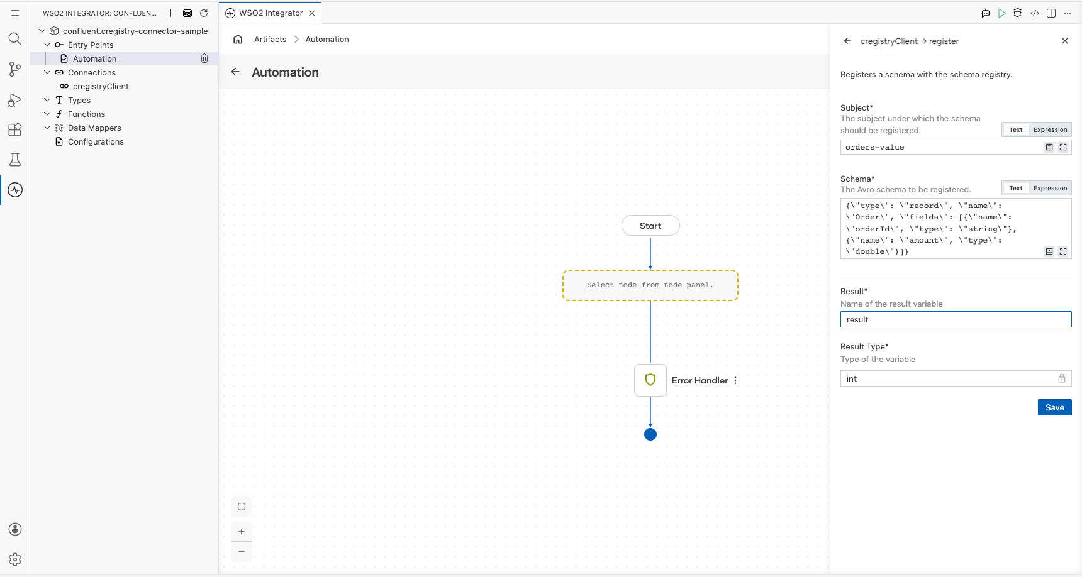Switch Schema field to Text mode
This screenshot has height=577, width=1082.
[x=1016, y=188]
